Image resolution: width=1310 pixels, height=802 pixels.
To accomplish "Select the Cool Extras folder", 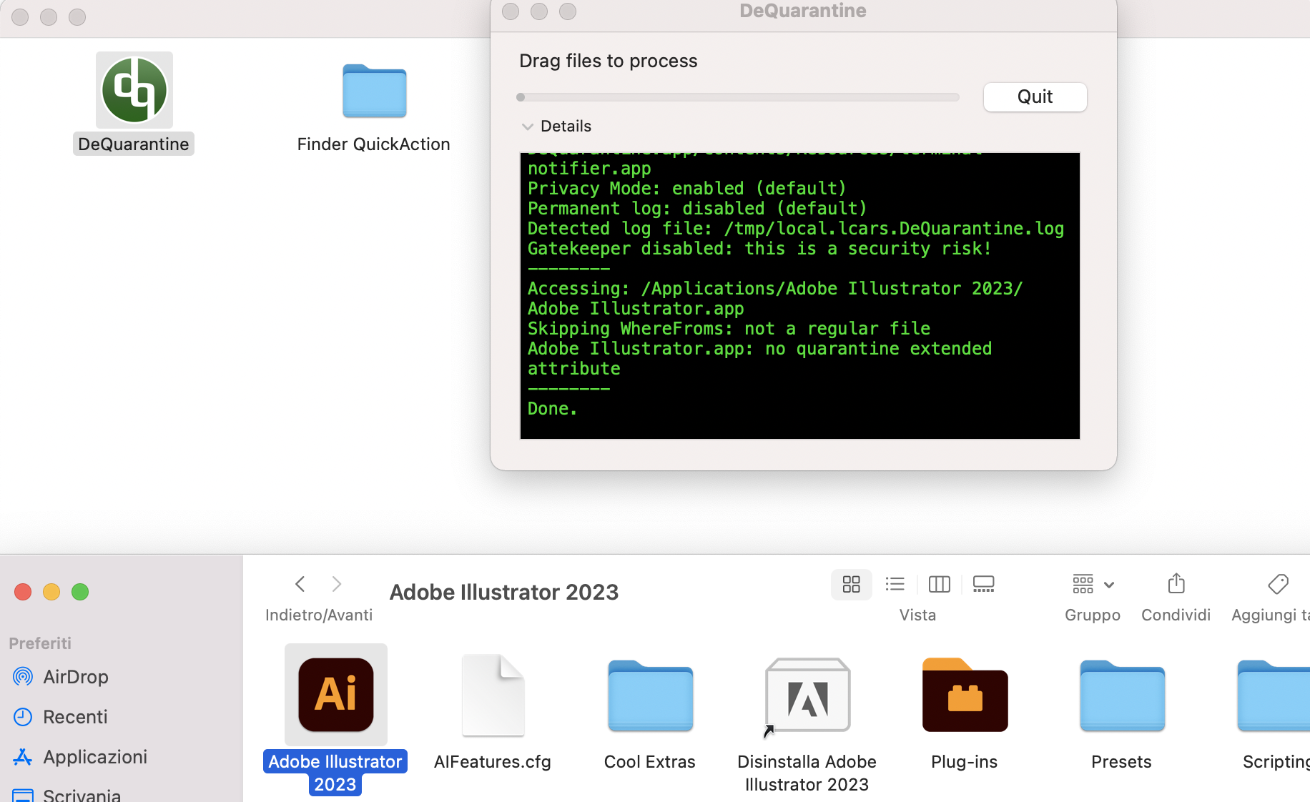I will coord(650,695).
